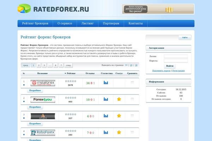The height and width of the screenshot is (141, 212).
Task: Click the Instaforex broker logo
Action: [43, 83]
